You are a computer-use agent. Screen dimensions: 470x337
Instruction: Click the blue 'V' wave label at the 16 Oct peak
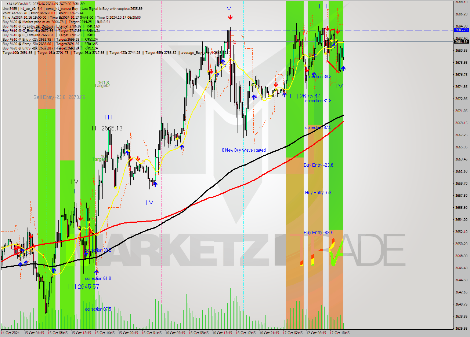(229, 8)
